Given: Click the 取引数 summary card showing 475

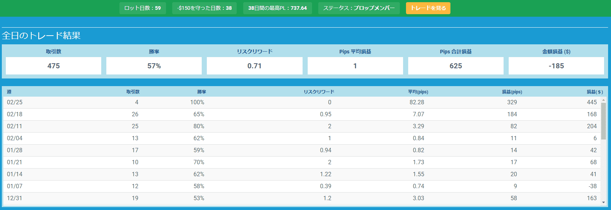Looking at the screenshot, I should [x=54, y=66].
